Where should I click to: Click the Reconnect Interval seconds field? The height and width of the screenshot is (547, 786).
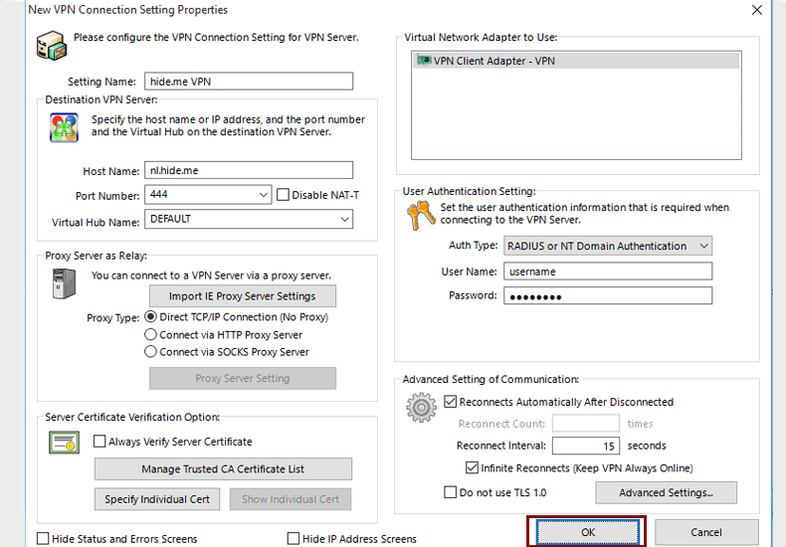click(585, 446)
